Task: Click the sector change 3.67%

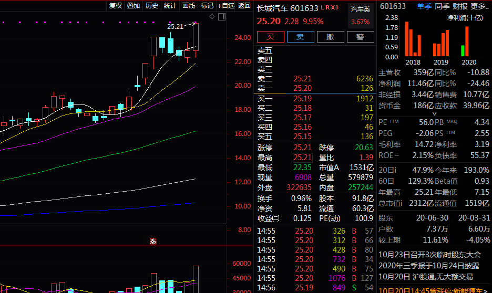Action: tap(360, 22)
